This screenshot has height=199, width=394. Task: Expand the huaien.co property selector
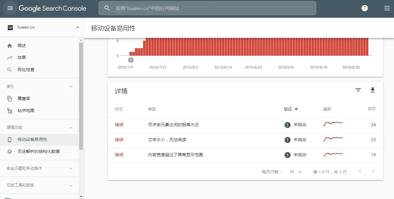pyautogui.click(x=77, y=27)
